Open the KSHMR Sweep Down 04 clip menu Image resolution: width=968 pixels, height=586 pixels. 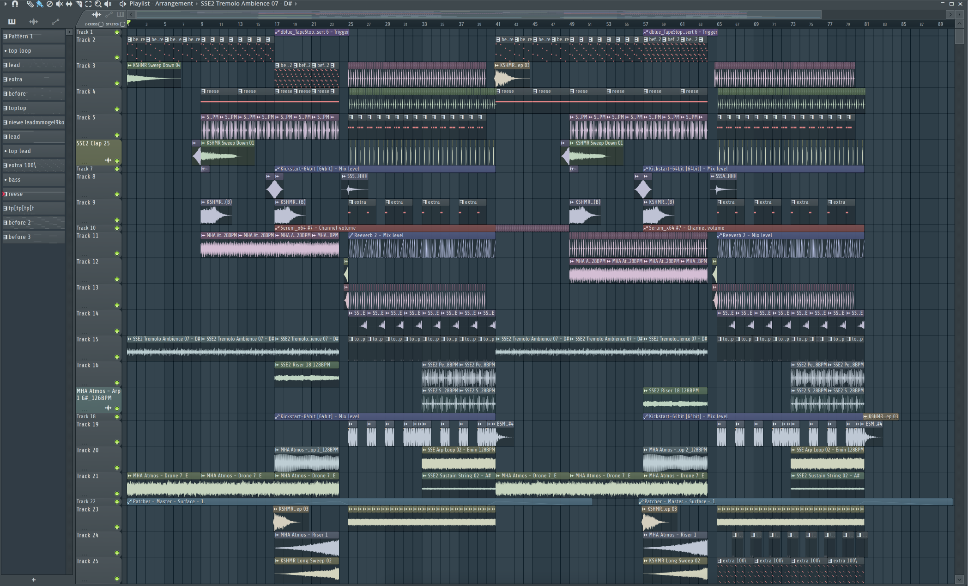pyautogui.click(x=130, y=65)
